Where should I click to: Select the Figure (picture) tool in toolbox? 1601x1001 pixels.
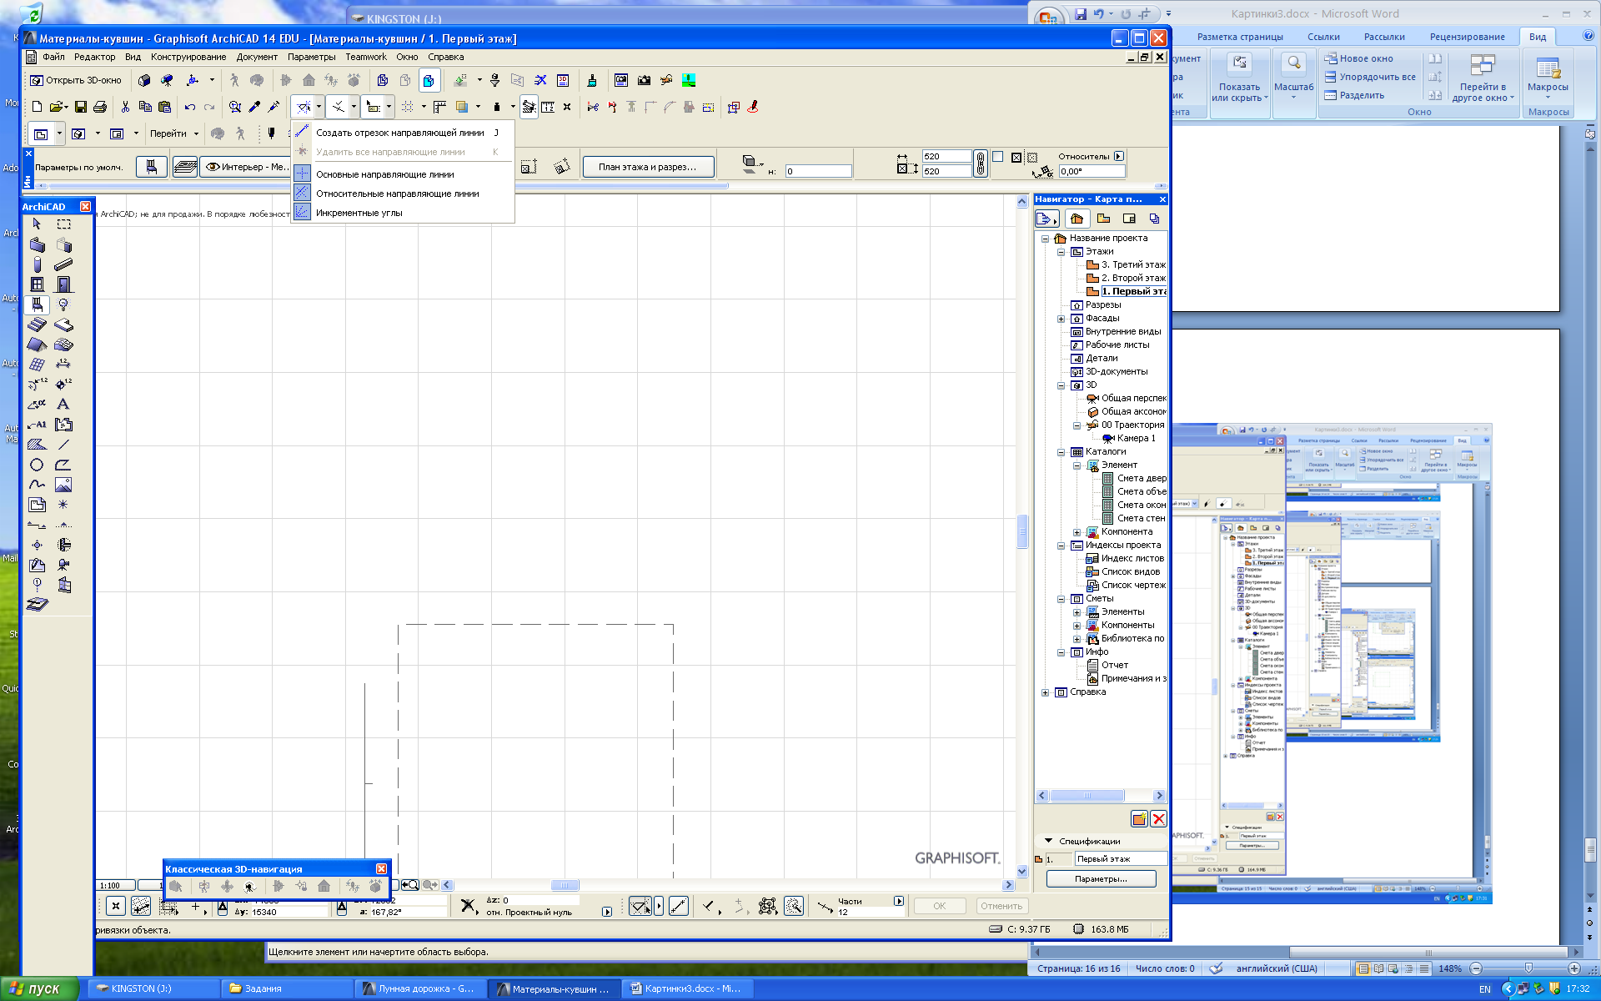tap(63, 485)
